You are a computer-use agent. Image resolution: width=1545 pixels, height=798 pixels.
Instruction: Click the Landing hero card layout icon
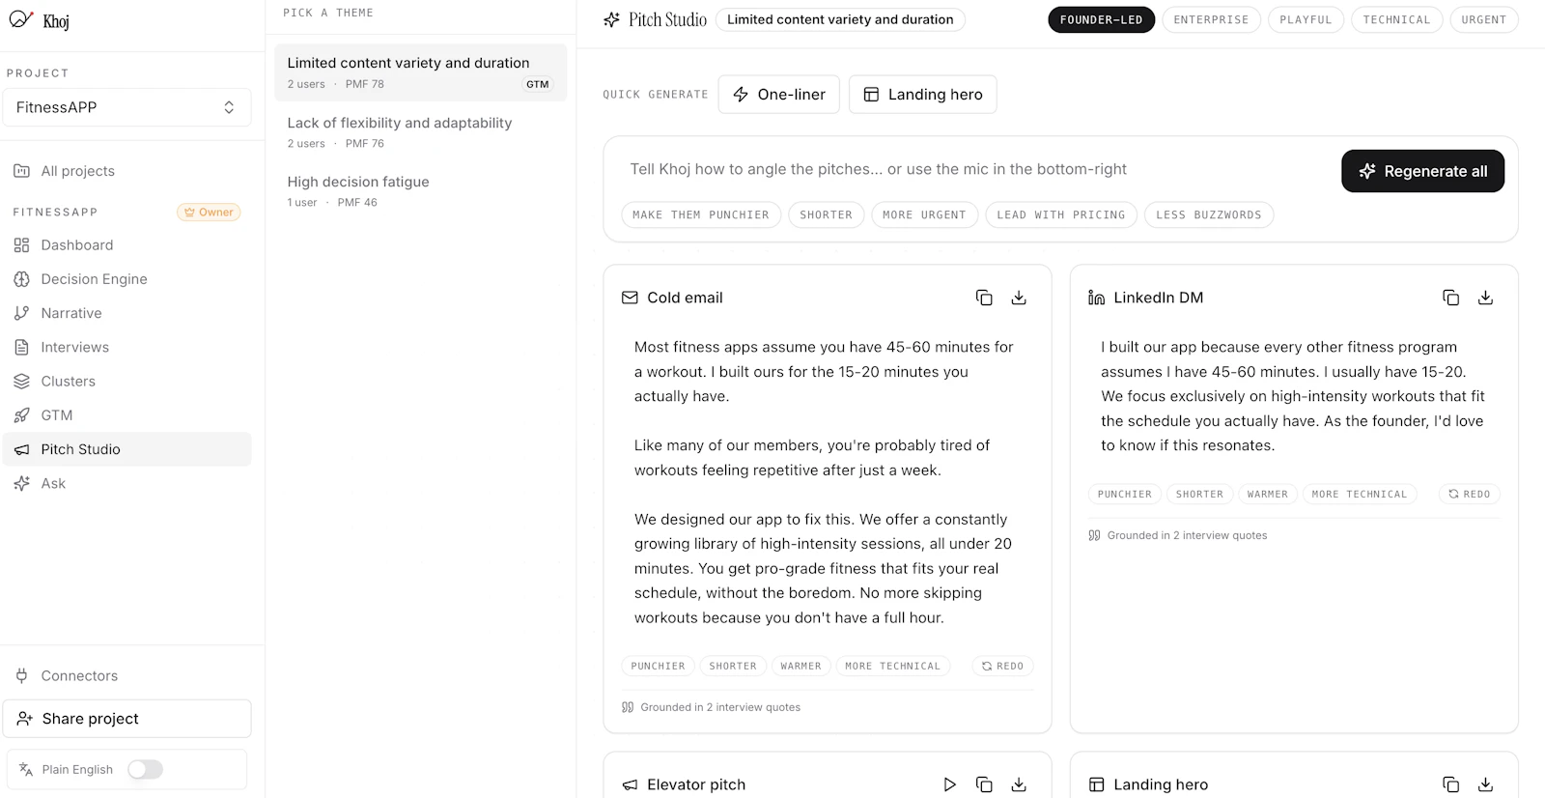[1097, 784]
